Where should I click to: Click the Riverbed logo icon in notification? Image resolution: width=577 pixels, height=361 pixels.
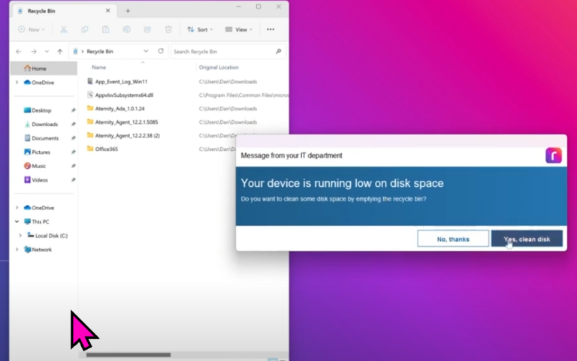tap(553, 155)
